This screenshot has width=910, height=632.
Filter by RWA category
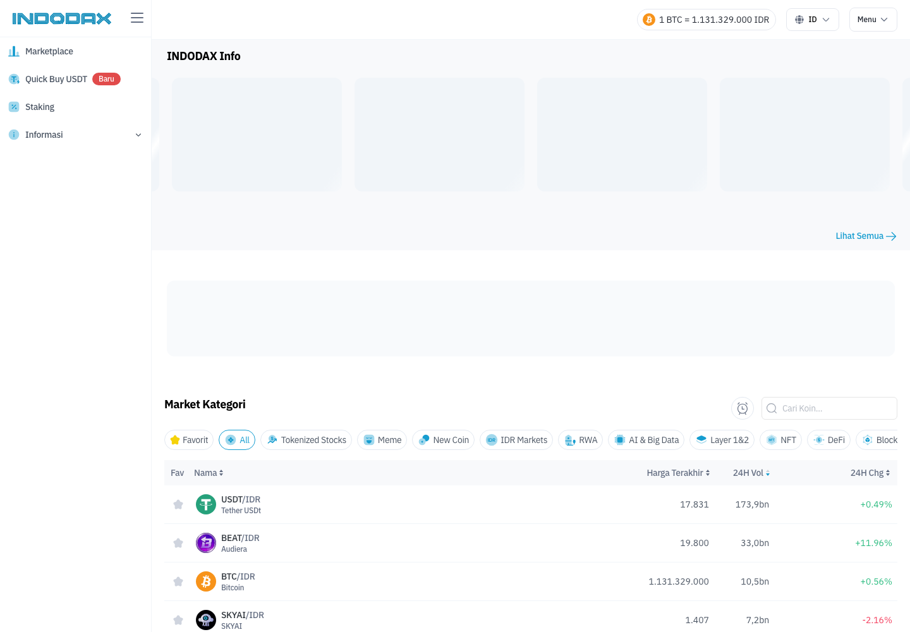click(581, 440)
